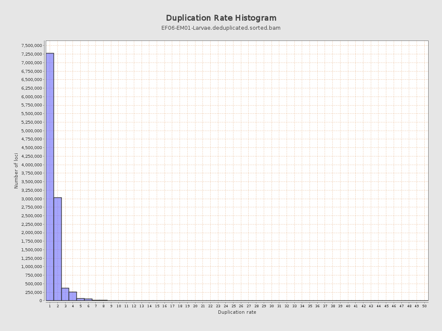The width and height of the screenshot is (442, 331).
Task: Click the 6,000,000 y-axis tick label
Action: coord(32,97)
